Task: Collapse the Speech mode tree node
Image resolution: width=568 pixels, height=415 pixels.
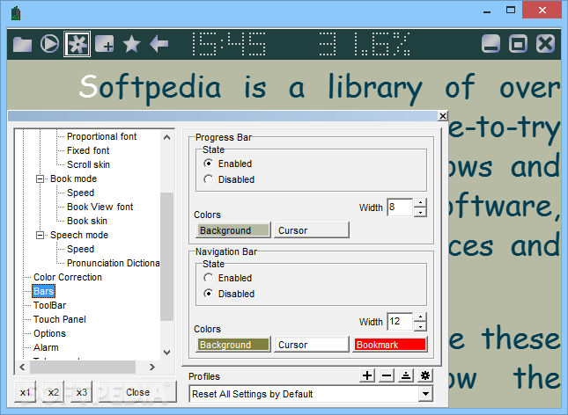Action: point(40,235)
